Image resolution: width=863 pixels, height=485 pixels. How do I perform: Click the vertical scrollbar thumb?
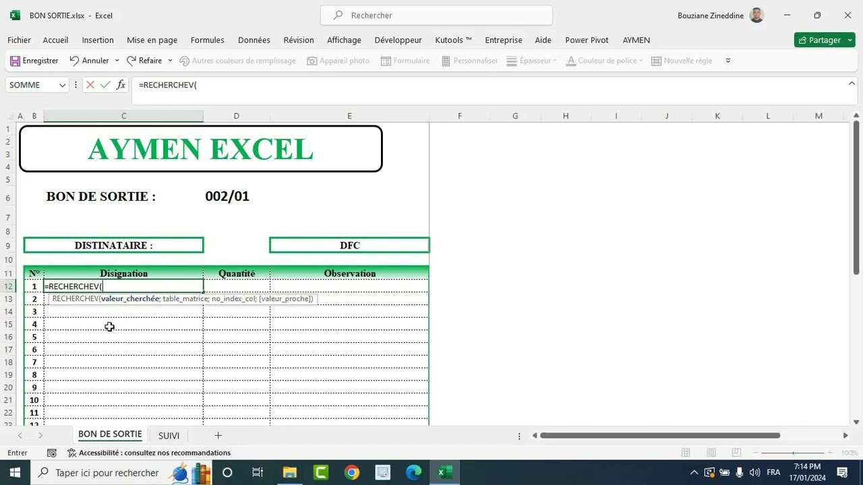click(856, 197)
